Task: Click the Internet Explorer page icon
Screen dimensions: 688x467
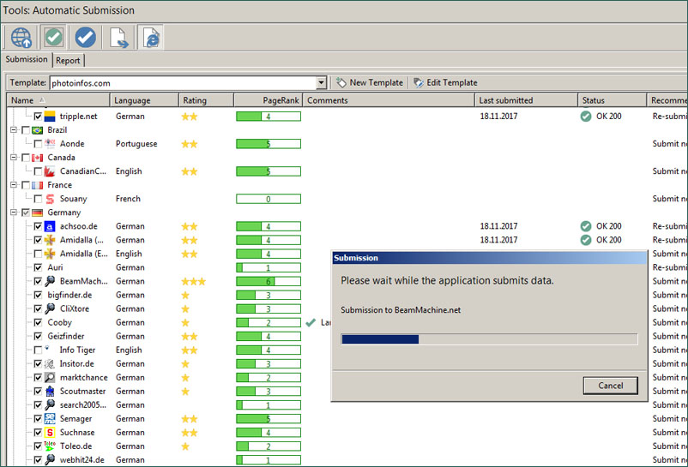Action: (x=150, y=38)
